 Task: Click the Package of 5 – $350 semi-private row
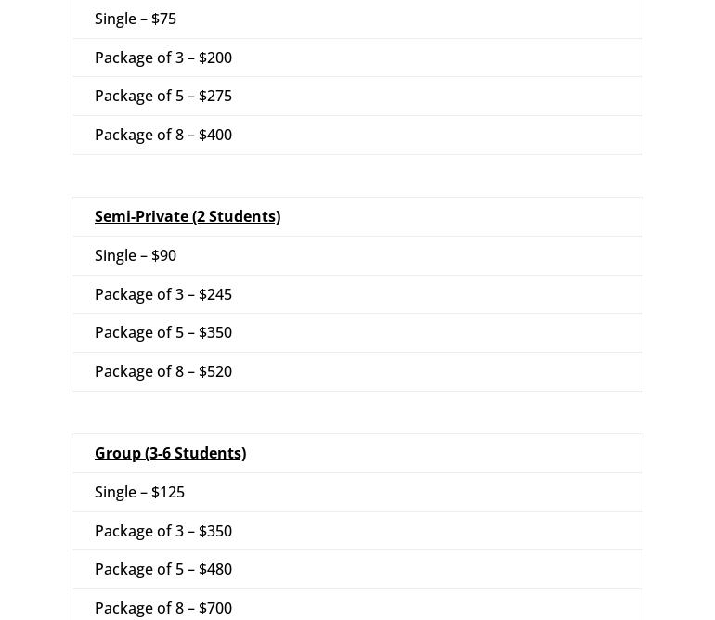(x=357, y=333)
